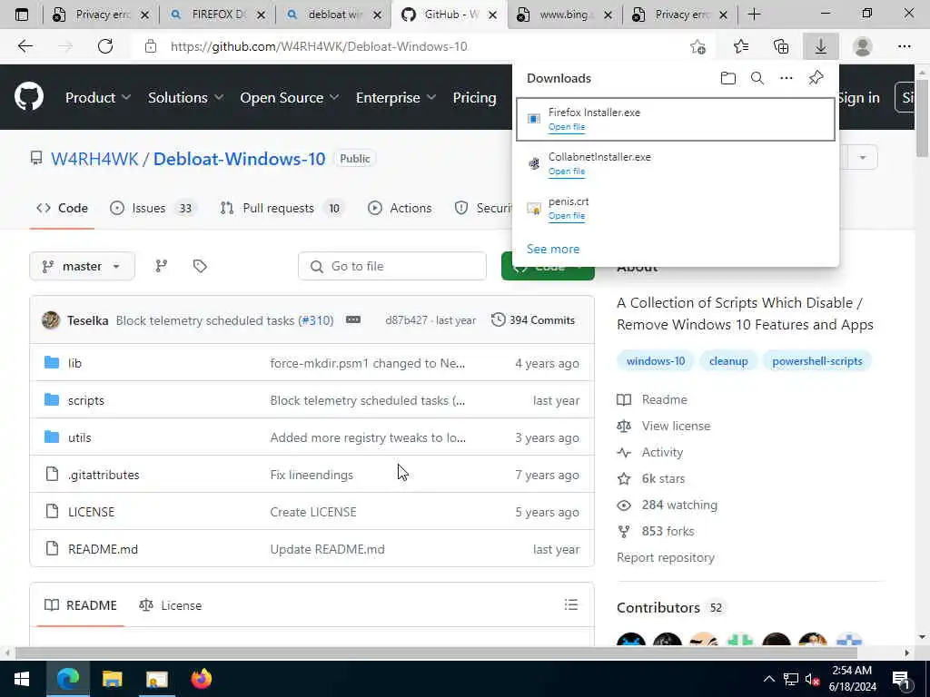The width and height of the screenshot is (930, 697).
Task: View site information lock icon
Action: (x=151, y=46)
